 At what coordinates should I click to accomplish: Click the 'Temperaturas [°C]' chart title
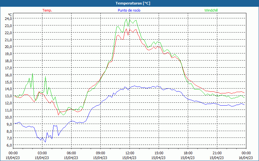[x=133, y=3]
